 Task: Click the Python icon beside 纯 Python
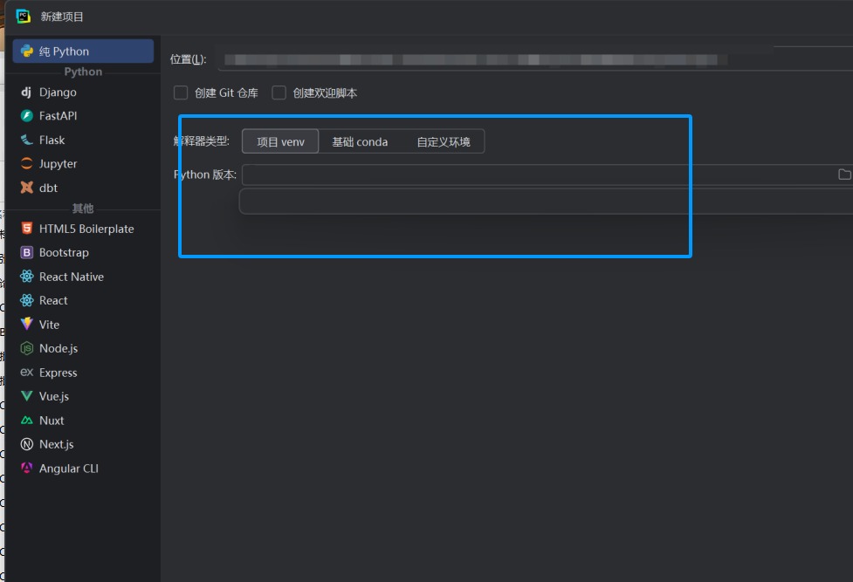pyautogui.click(x=27, y=51)
